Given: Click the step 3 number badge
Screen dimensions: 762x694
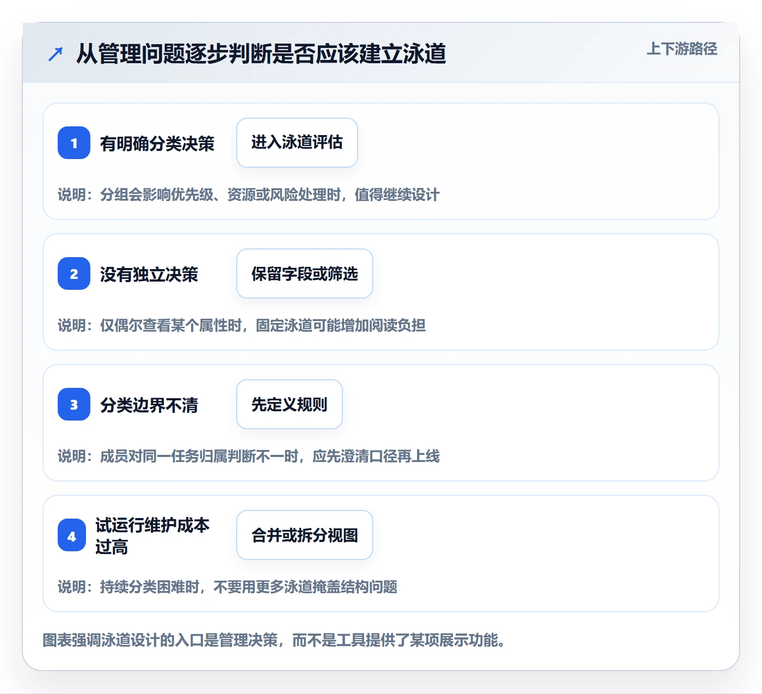Looking at the screenshot, I should tap(74, 404).
